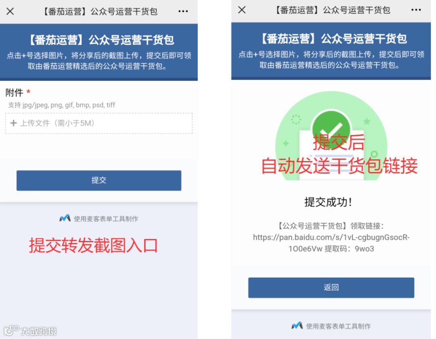Click the 提取码 9wo3 text
The width and height of the screenshot is (436, 339).
[349, 249]
